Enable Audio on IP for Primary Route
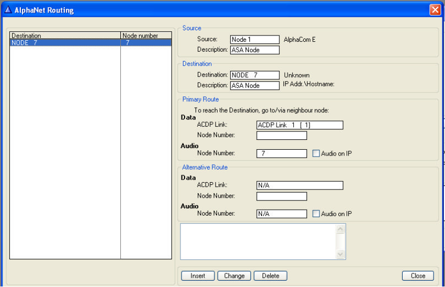The width and height of the screenshot is (445, 287). [316, 153]
